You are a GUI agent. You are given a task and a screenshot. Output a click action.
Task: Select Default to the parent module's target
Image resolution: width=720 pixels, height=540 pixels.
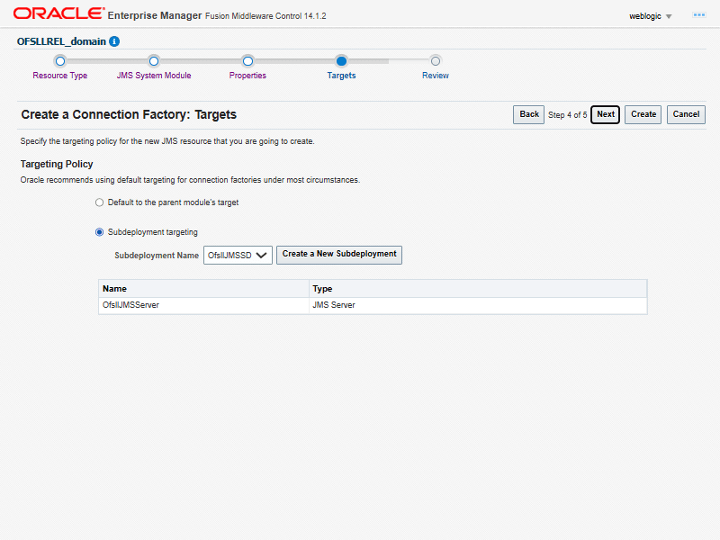(99, 202)
